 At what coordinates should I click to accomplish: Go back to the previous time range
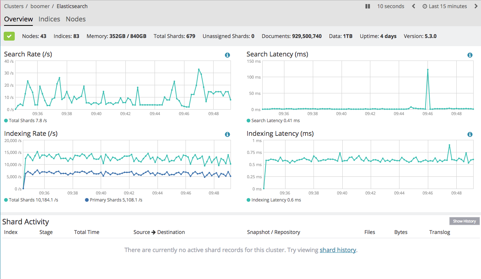(x=413, y=6)
